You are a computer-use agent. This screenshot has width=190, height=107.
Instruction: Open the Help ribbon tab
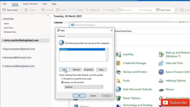click(54, 4)
